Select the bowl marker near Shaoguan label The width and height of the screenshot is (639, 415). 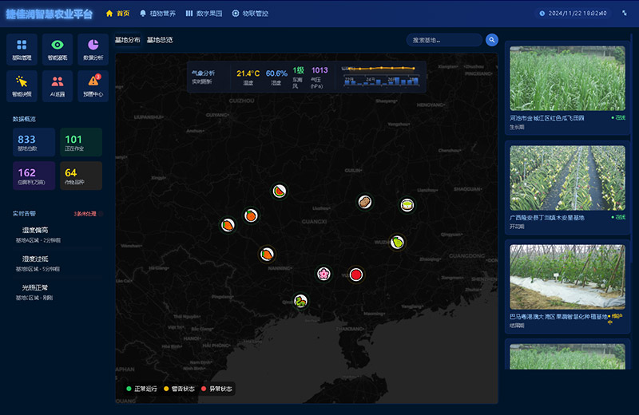coord(407,205)
